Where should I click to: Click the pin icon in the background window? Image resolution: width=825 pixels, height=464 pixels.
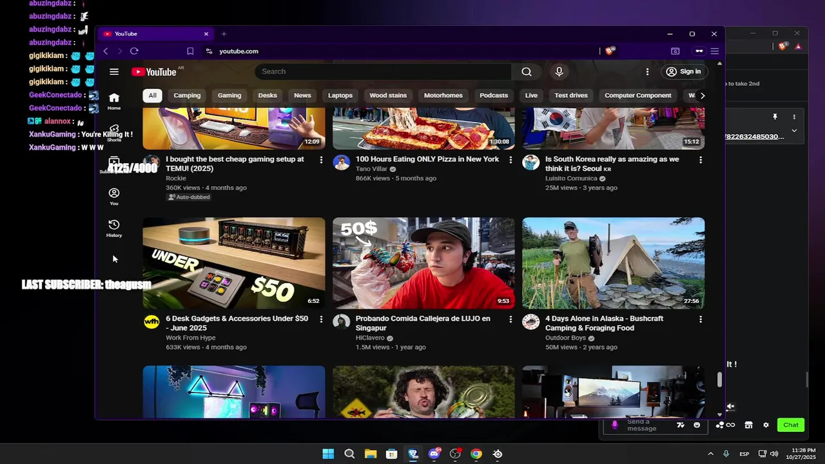775,117
